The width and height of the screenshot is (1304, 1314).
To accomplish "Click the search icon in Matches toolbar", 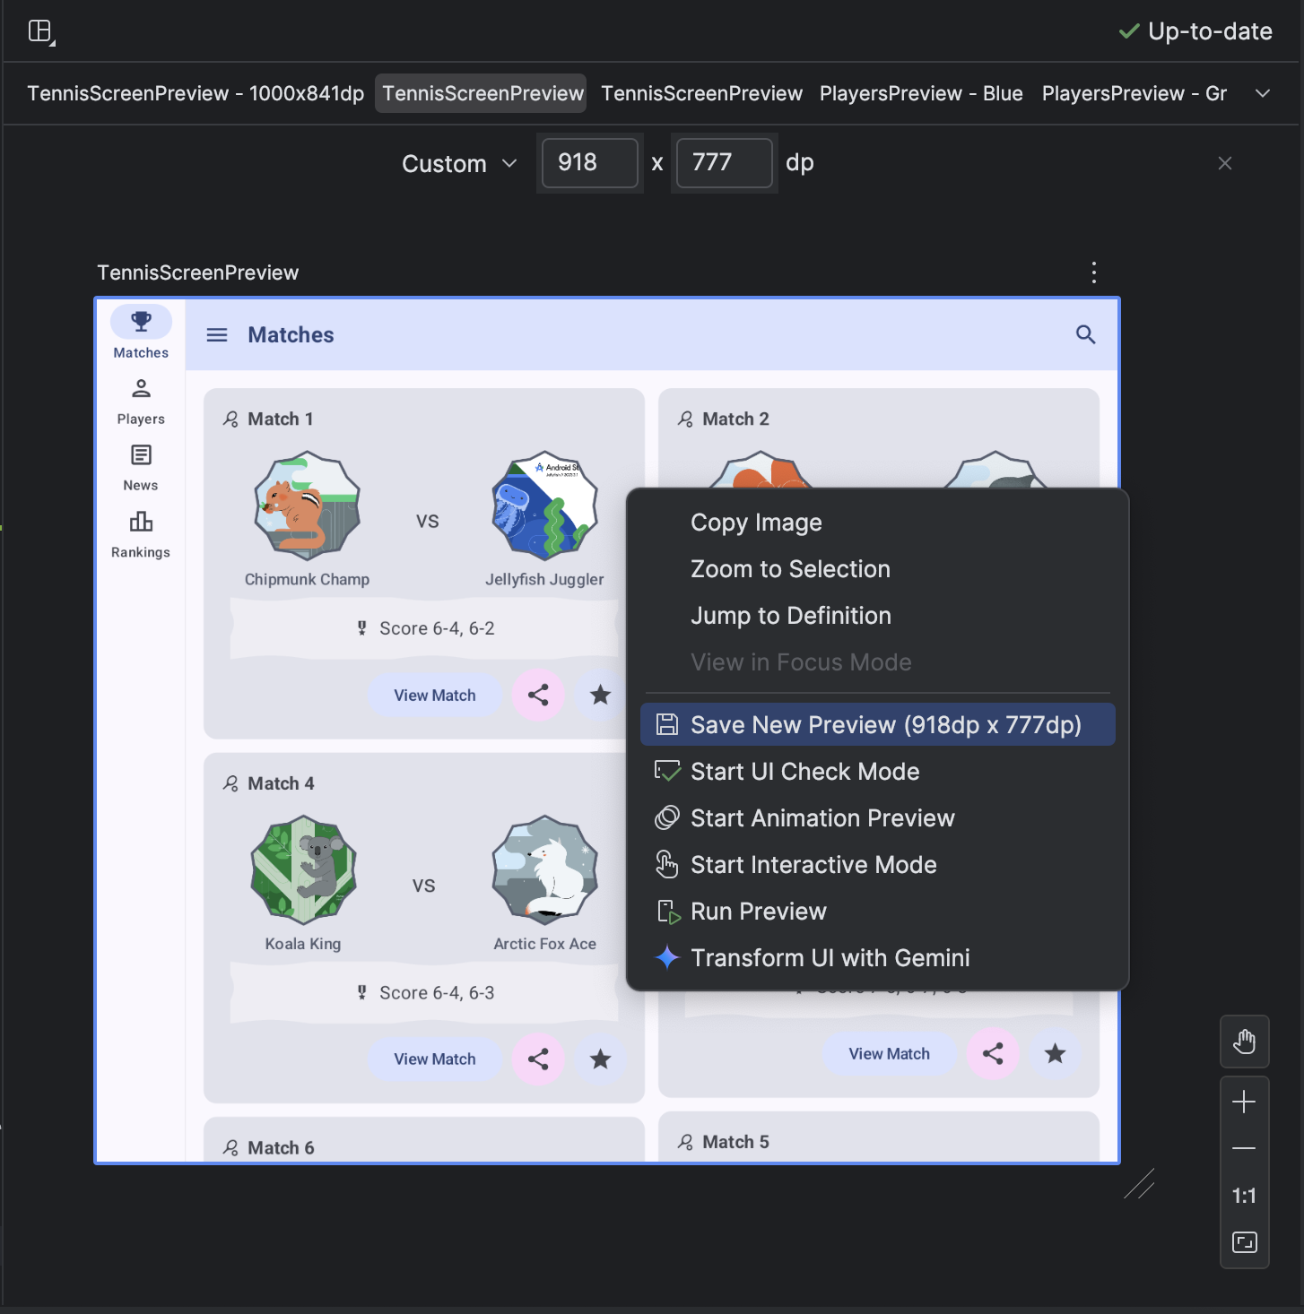I will [x=1085, y=334].
